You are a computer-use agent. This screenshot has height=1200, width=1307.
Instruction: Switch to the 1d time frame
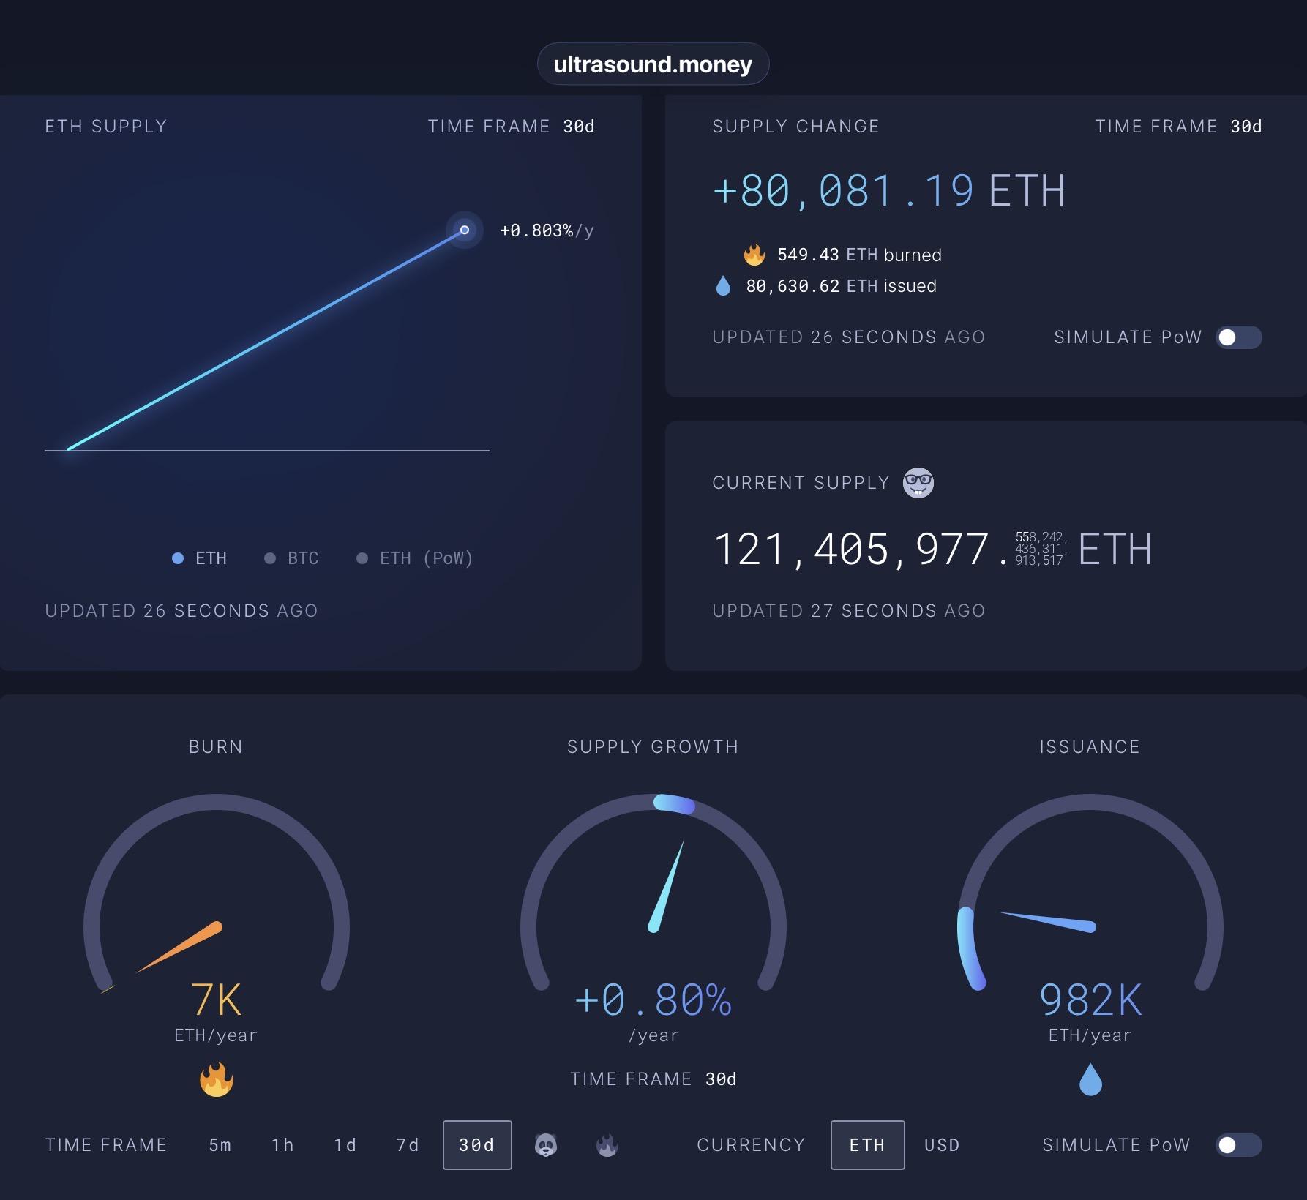click(345, 1145)
